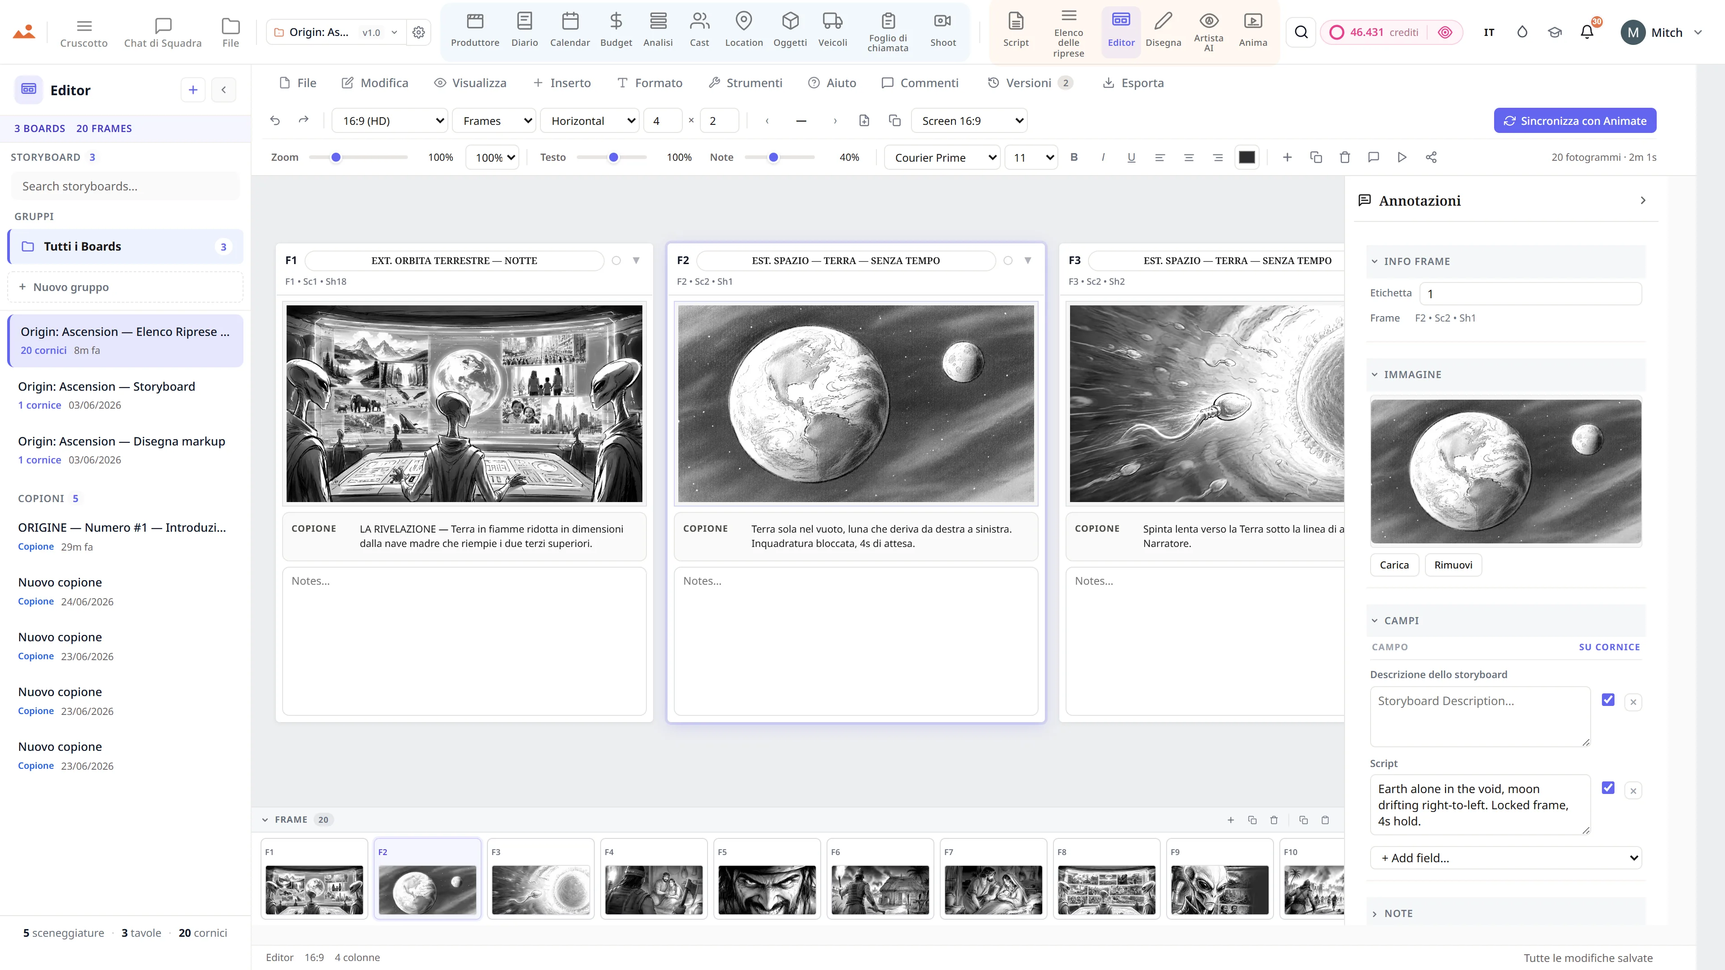
Task: Toggle credits visibility eye icon
Action: (1445, 32)
